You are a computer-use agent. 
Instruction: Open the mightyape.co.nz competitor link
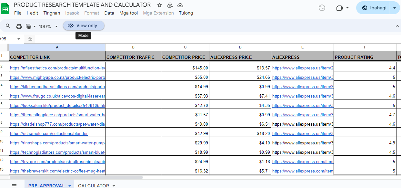57,77
